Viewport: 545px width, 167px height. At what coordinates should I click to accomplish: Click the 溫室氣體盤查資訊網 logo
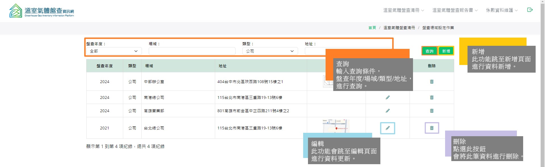click(x=42, y=11)
